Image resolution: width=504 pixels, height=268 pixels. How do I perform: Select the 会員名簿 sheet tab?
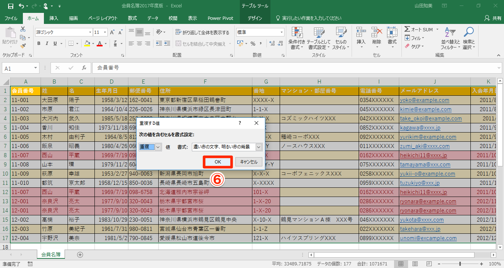51,254
